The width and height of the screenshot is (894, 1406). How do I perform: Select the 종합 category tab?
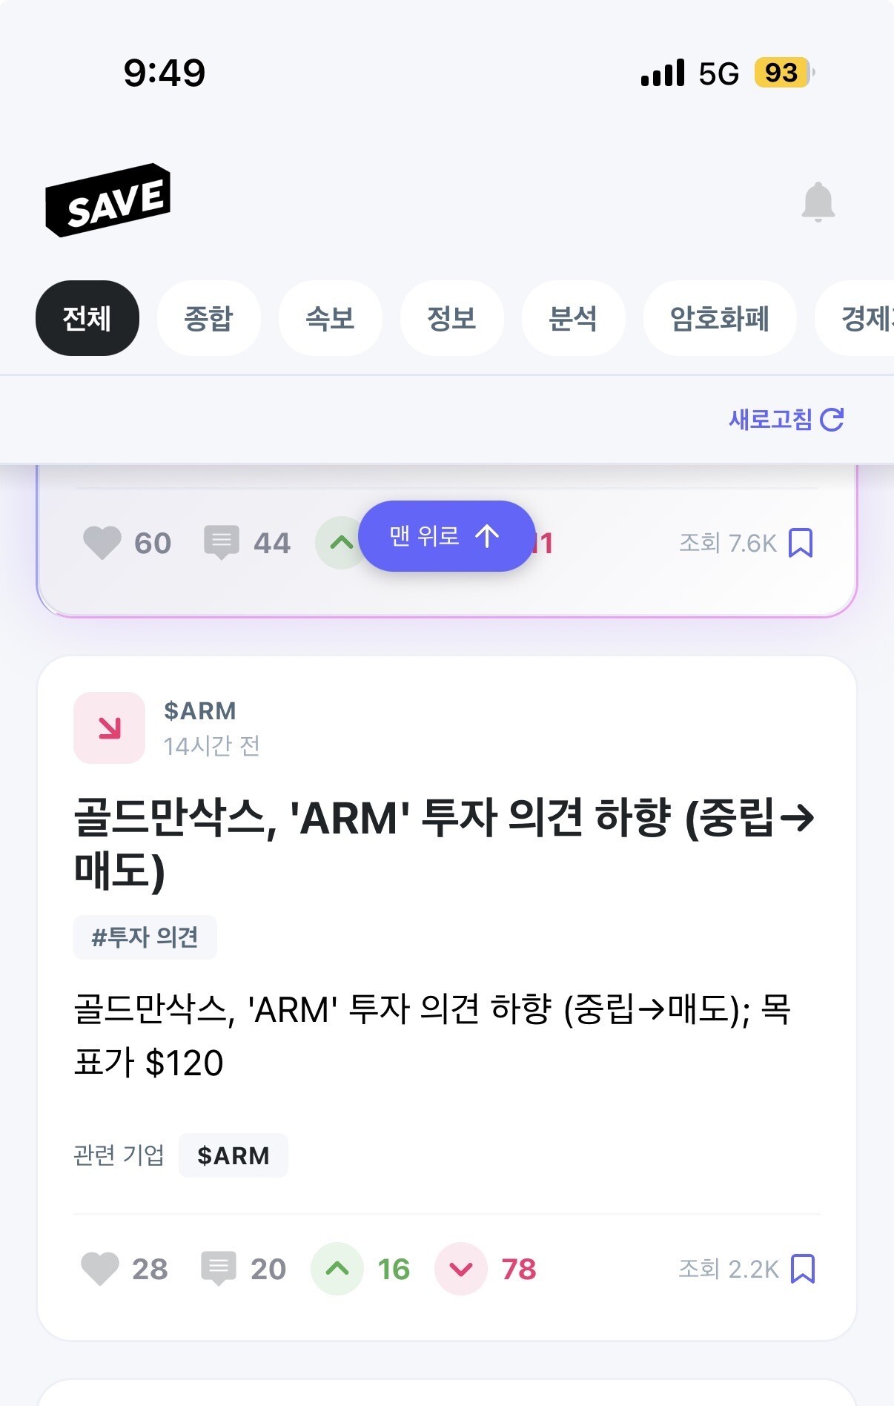(208, 318)
